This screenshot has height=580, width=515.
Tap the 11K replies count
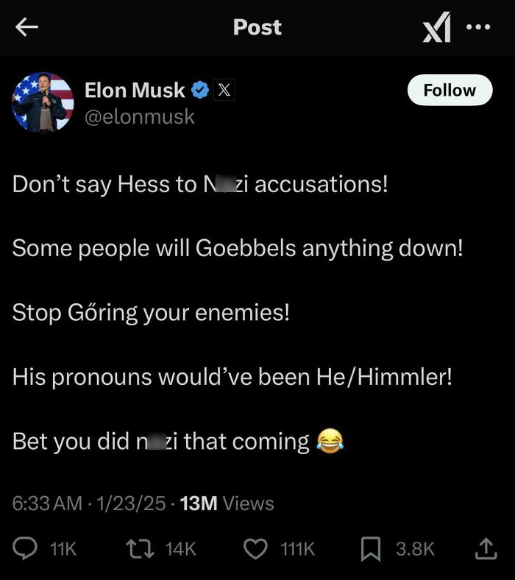63,549
